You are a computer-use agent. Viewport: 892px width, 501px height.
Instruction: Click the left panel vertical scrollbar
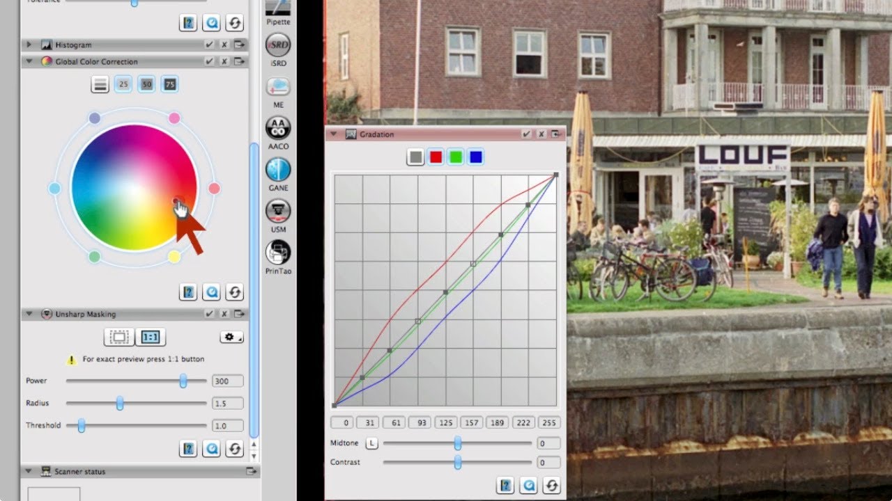pos(254,289)
